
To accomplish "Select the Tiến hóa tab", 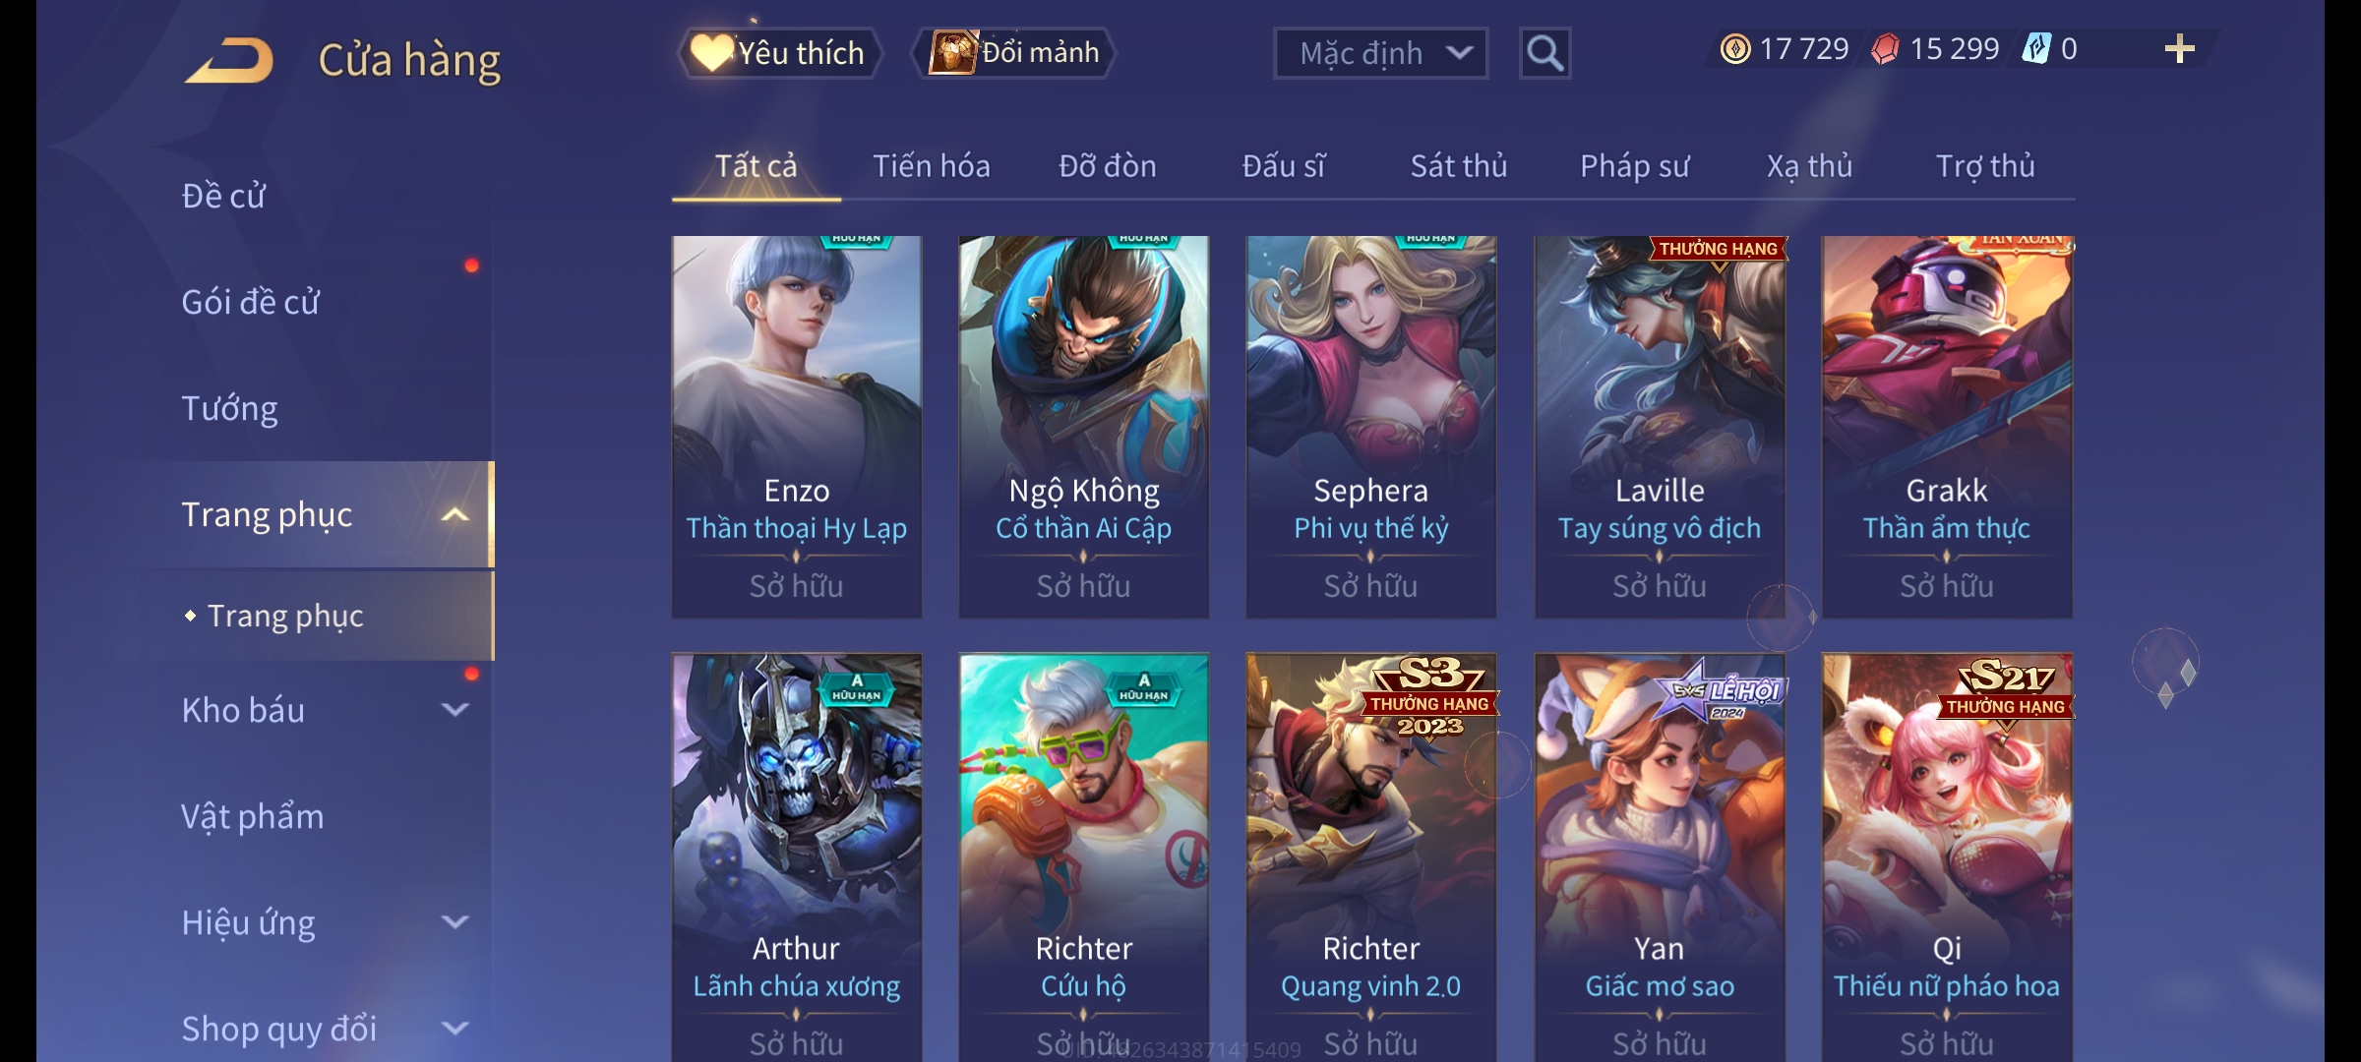I will (932, 166).
